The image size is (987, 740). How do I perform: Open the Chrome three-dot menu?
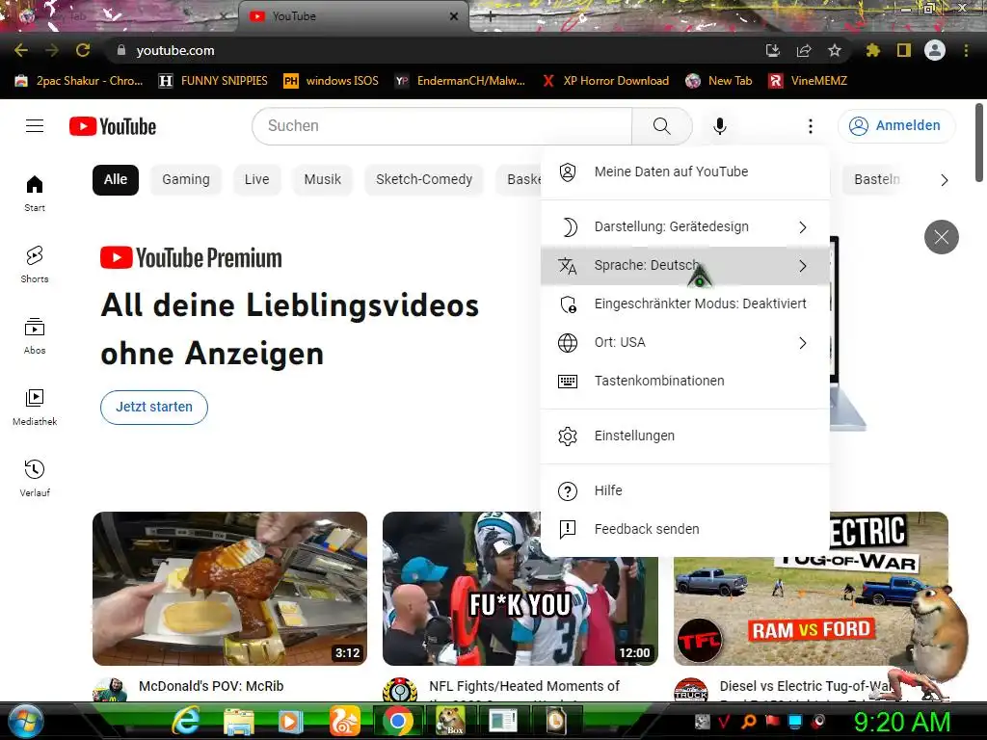966,50
